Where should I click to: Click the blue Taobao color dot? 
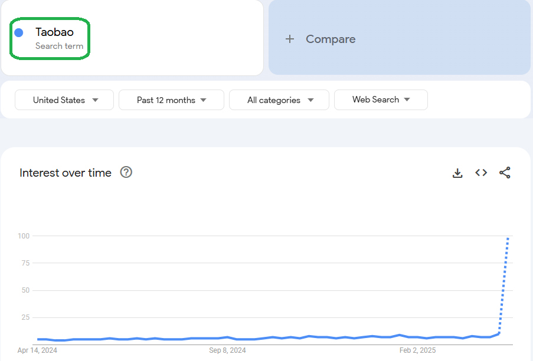19,32
